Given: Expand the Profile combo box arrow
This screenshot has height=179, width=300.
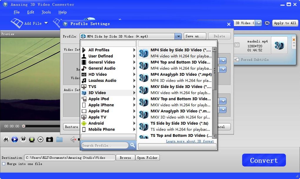Looking at the screenshot, I should (178, 36).
